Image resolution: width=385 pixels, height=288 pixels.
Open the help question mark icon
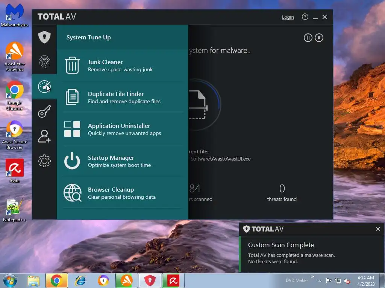pos(305,17)
